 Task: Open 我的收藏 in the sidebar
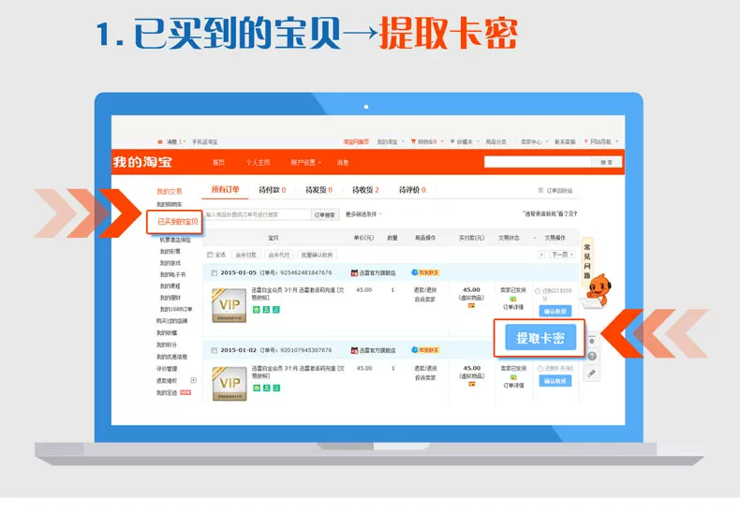coord(167,333)
